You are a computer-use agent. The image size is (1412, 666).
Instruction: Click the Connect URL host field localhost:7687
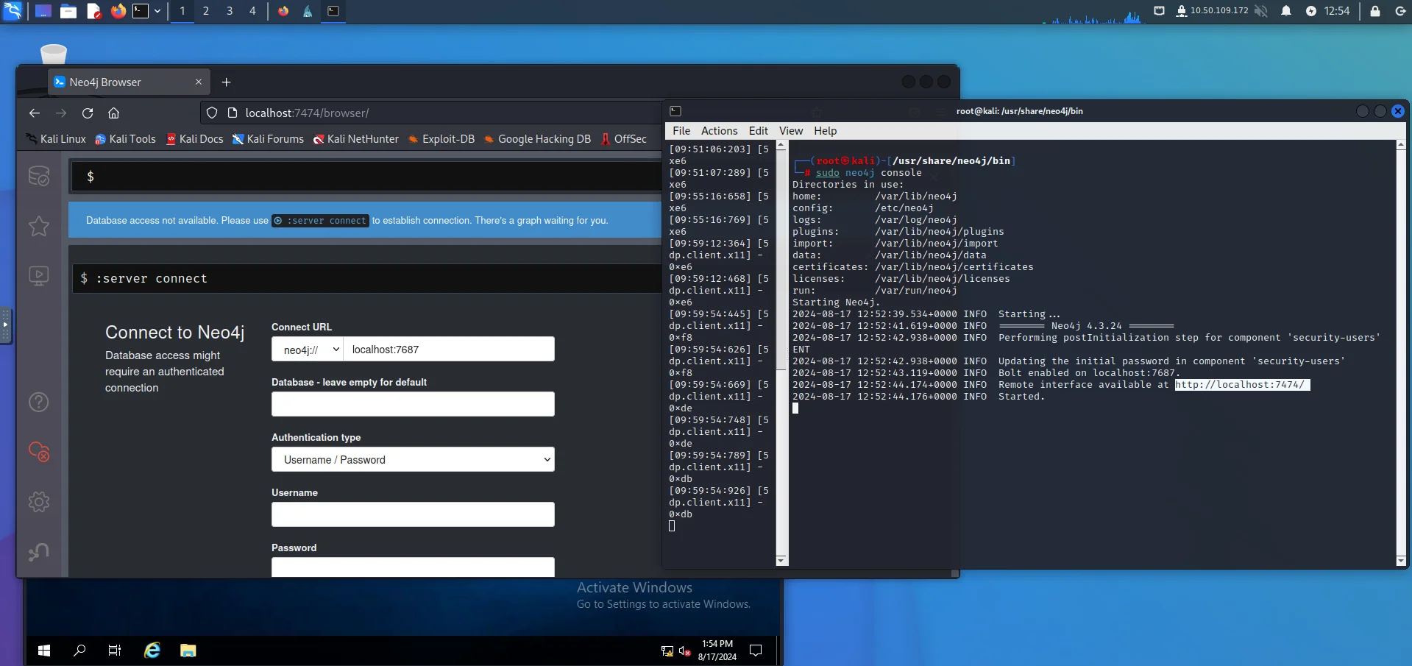click(449, 350)
